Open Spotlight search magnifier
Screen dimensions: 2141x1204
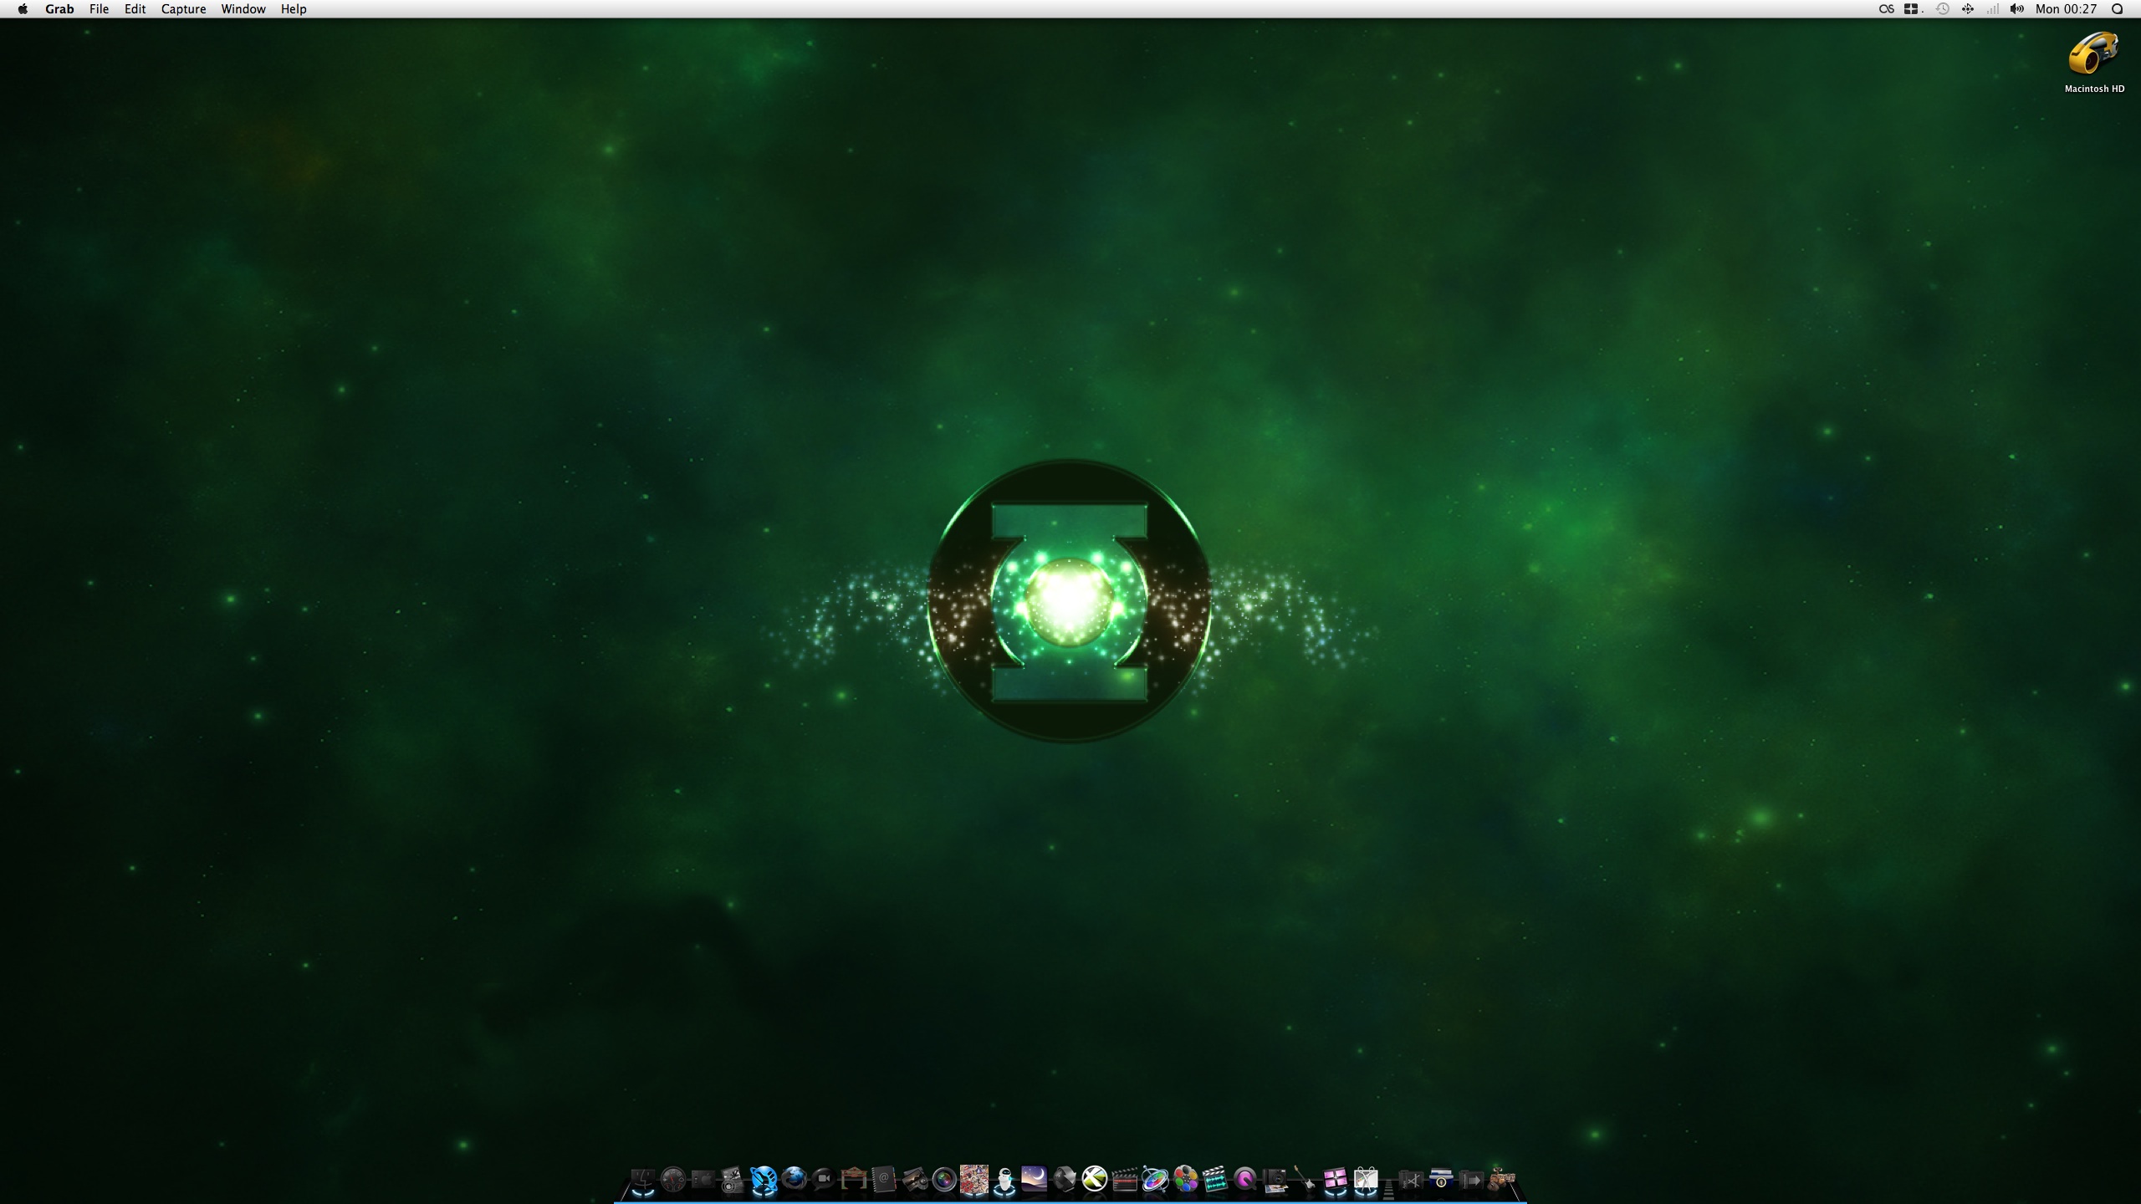pyautogui.click(x=2118, y=9)
